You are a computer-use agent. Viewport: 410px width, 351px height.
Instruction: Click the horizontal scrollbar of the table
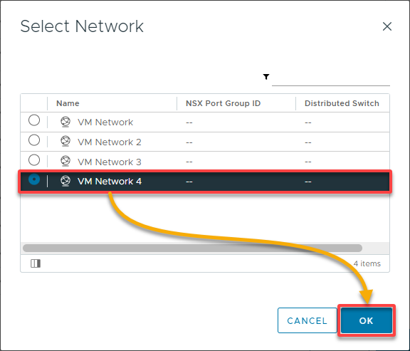pos(192,248)
